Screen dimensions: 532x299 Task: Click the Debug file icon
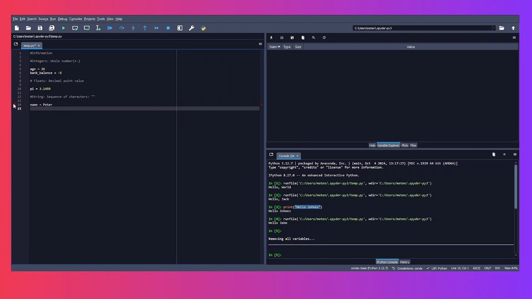pyautogui.click(x=110, y=28)
